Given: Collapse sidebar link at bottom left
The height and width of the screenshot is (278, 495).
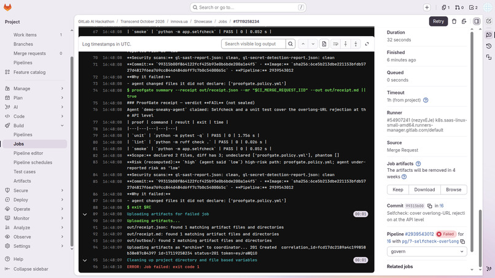Looking at the screenshot, I should coord(26,269).
